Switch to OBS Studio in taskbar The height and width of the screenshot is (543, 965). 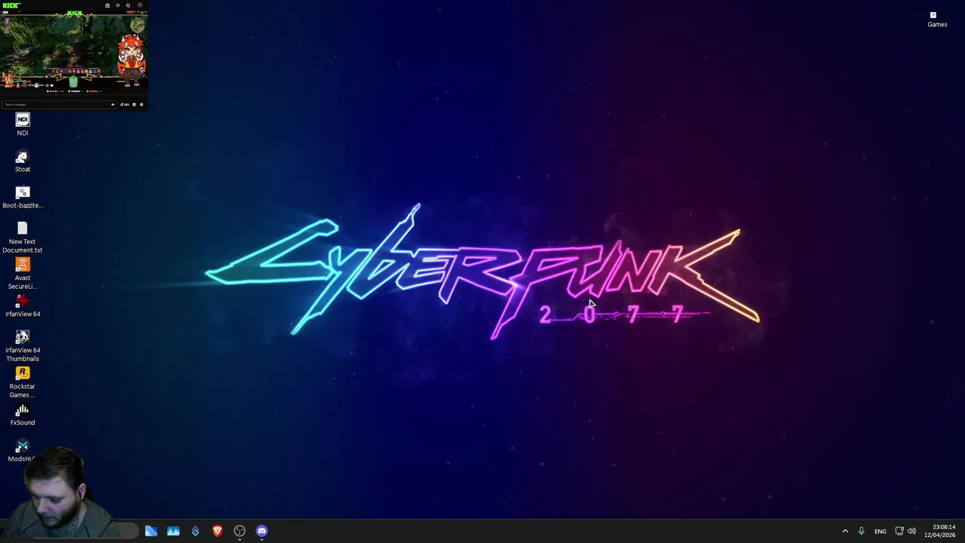pyautogui.click(x=240, y=531)
